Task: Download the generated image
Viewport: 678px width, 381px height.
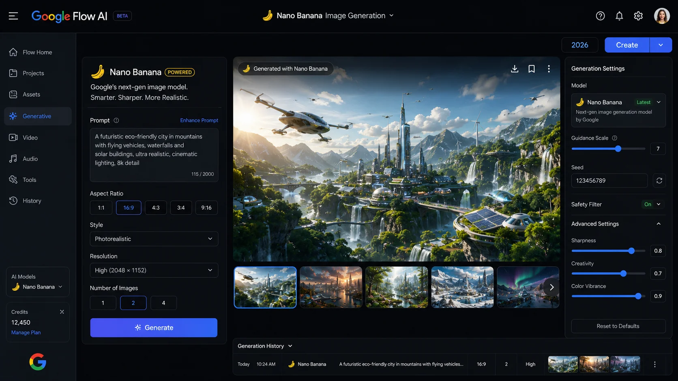Action: coord(515,69)
